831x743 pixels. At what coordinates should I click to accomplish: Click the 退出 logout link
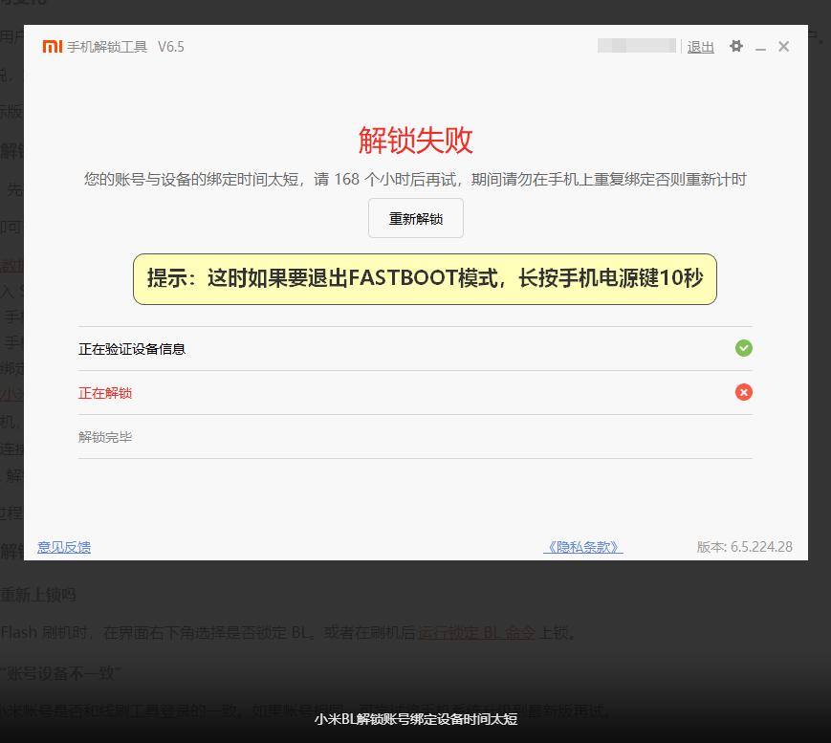point(701,47)
